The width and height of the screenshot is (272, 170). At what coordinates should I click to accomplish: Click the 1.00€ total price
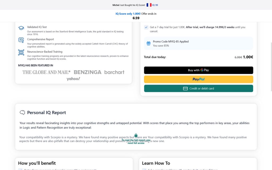pos(248,57)
